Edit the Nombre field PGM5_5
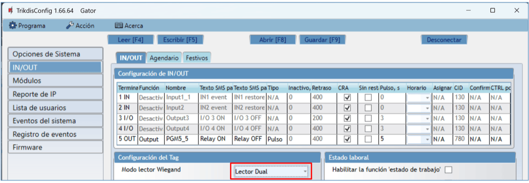This screenshot has width=529, height=183. (181, 139)
